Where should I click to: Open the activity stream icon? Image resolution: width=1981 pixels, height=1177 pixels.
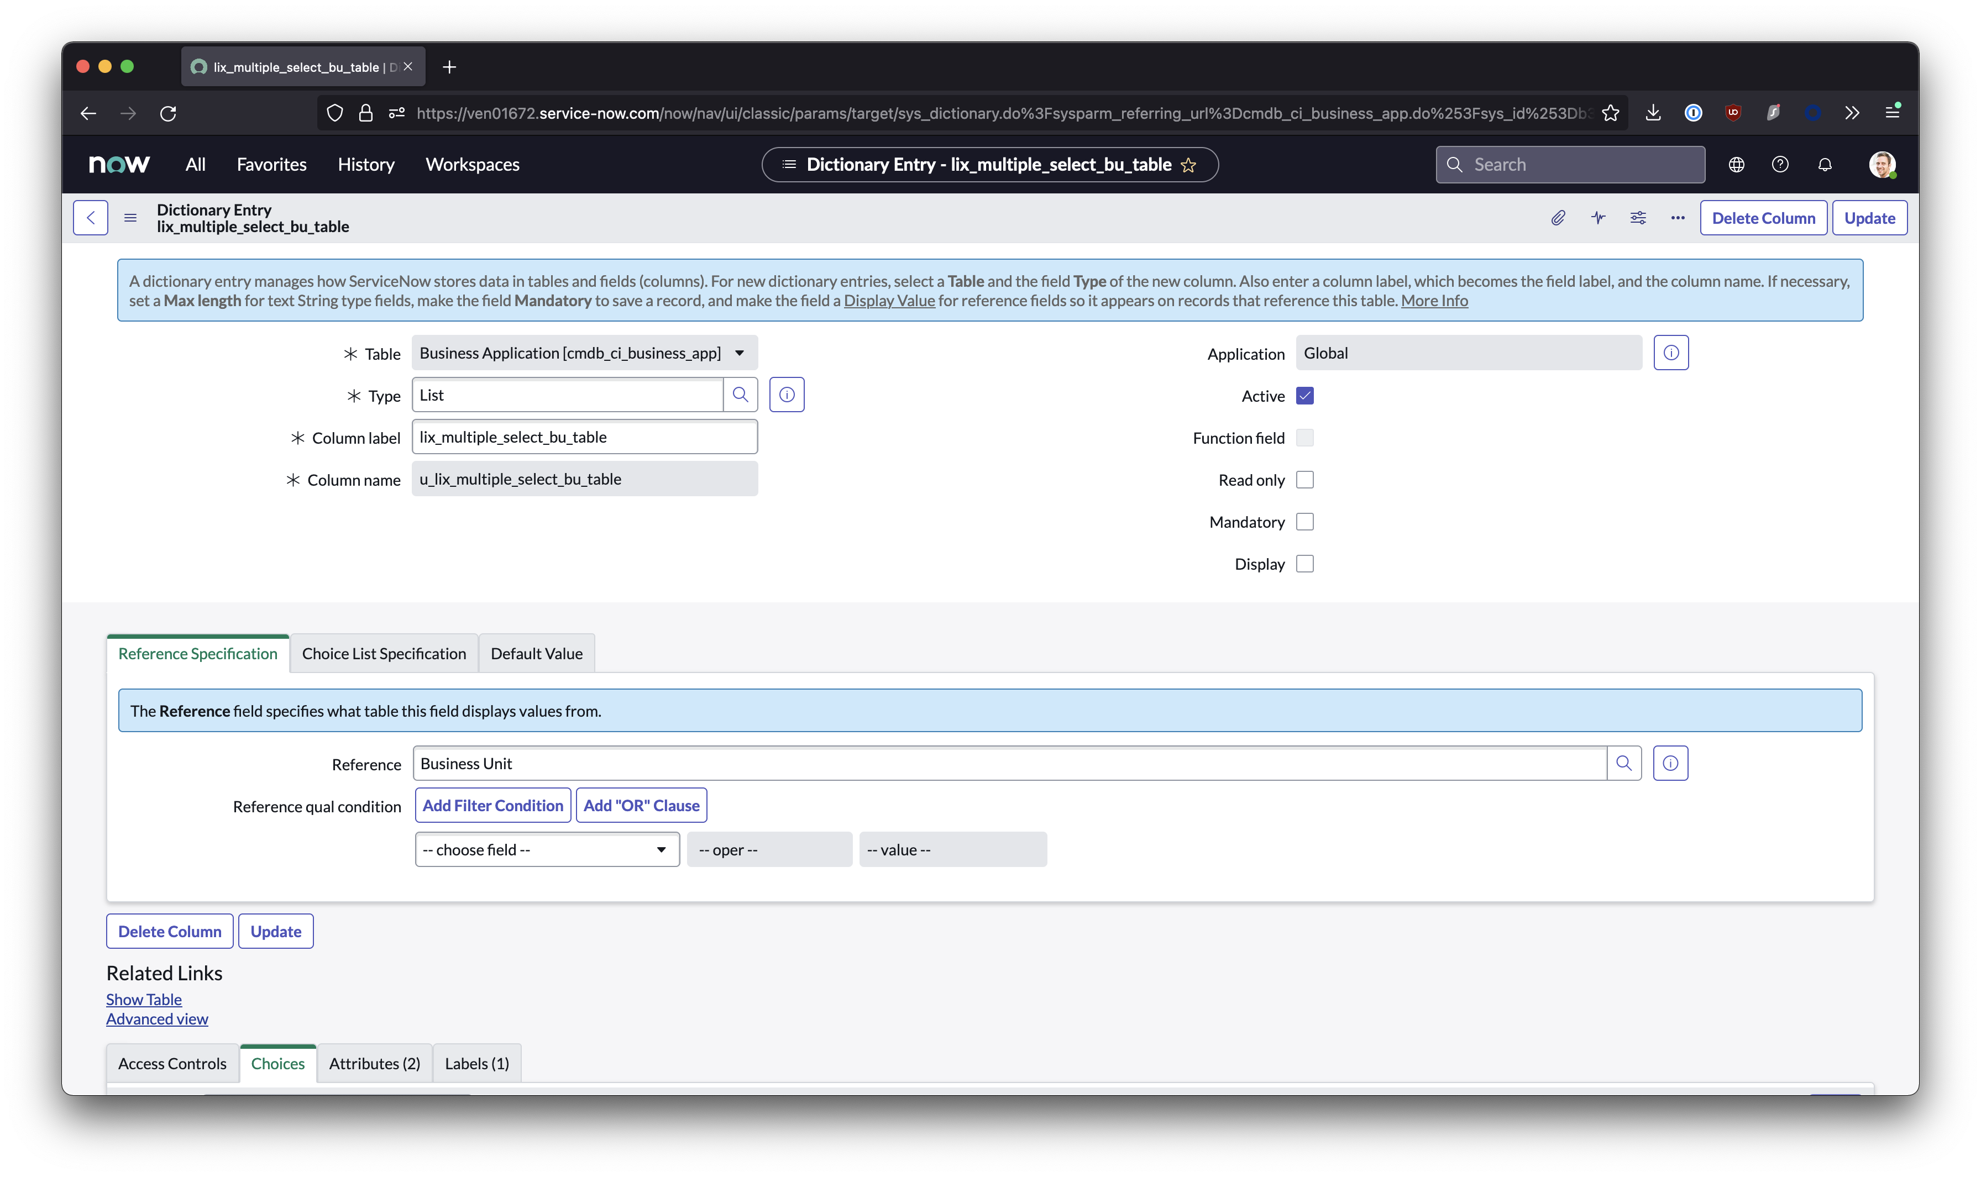point(1598,218)
